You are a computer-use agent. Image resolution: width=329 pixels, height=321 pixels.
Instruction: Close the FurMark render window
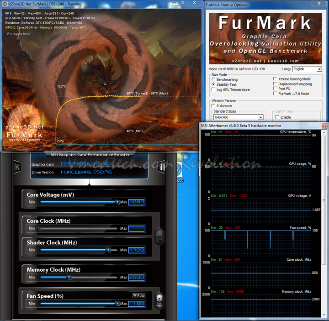click(x=194, y=3)
